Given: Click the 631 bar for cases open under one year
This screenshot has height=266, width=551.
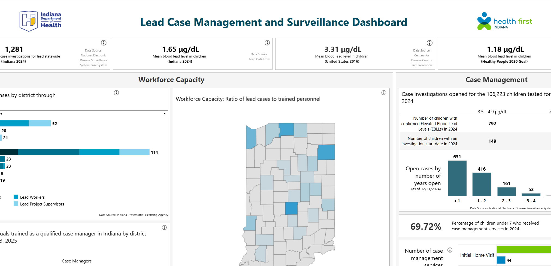Looking at the screenshot, I should tap(457, 179).
